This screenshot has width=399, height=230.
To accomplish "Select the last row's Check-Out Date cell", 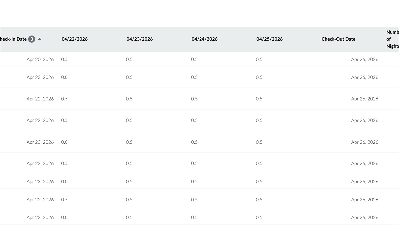I will (364, 217).
